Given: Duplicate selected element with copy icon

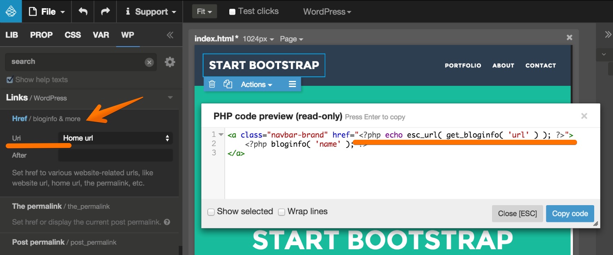Looking at the screenshot, I should (x=228, y=84).
